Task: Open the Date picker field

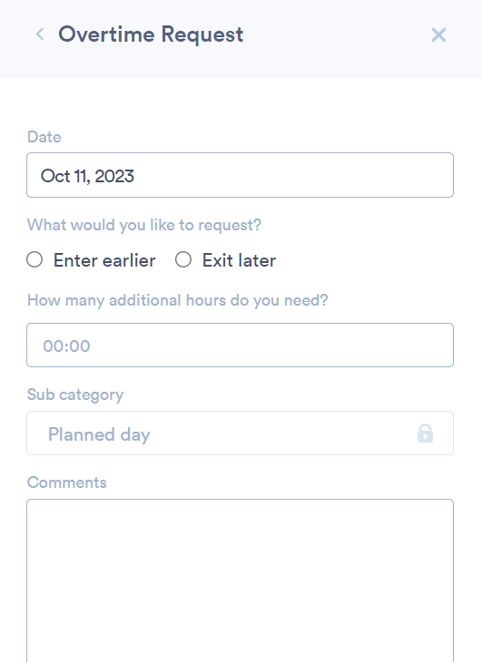Action: (x=240, y=175)
